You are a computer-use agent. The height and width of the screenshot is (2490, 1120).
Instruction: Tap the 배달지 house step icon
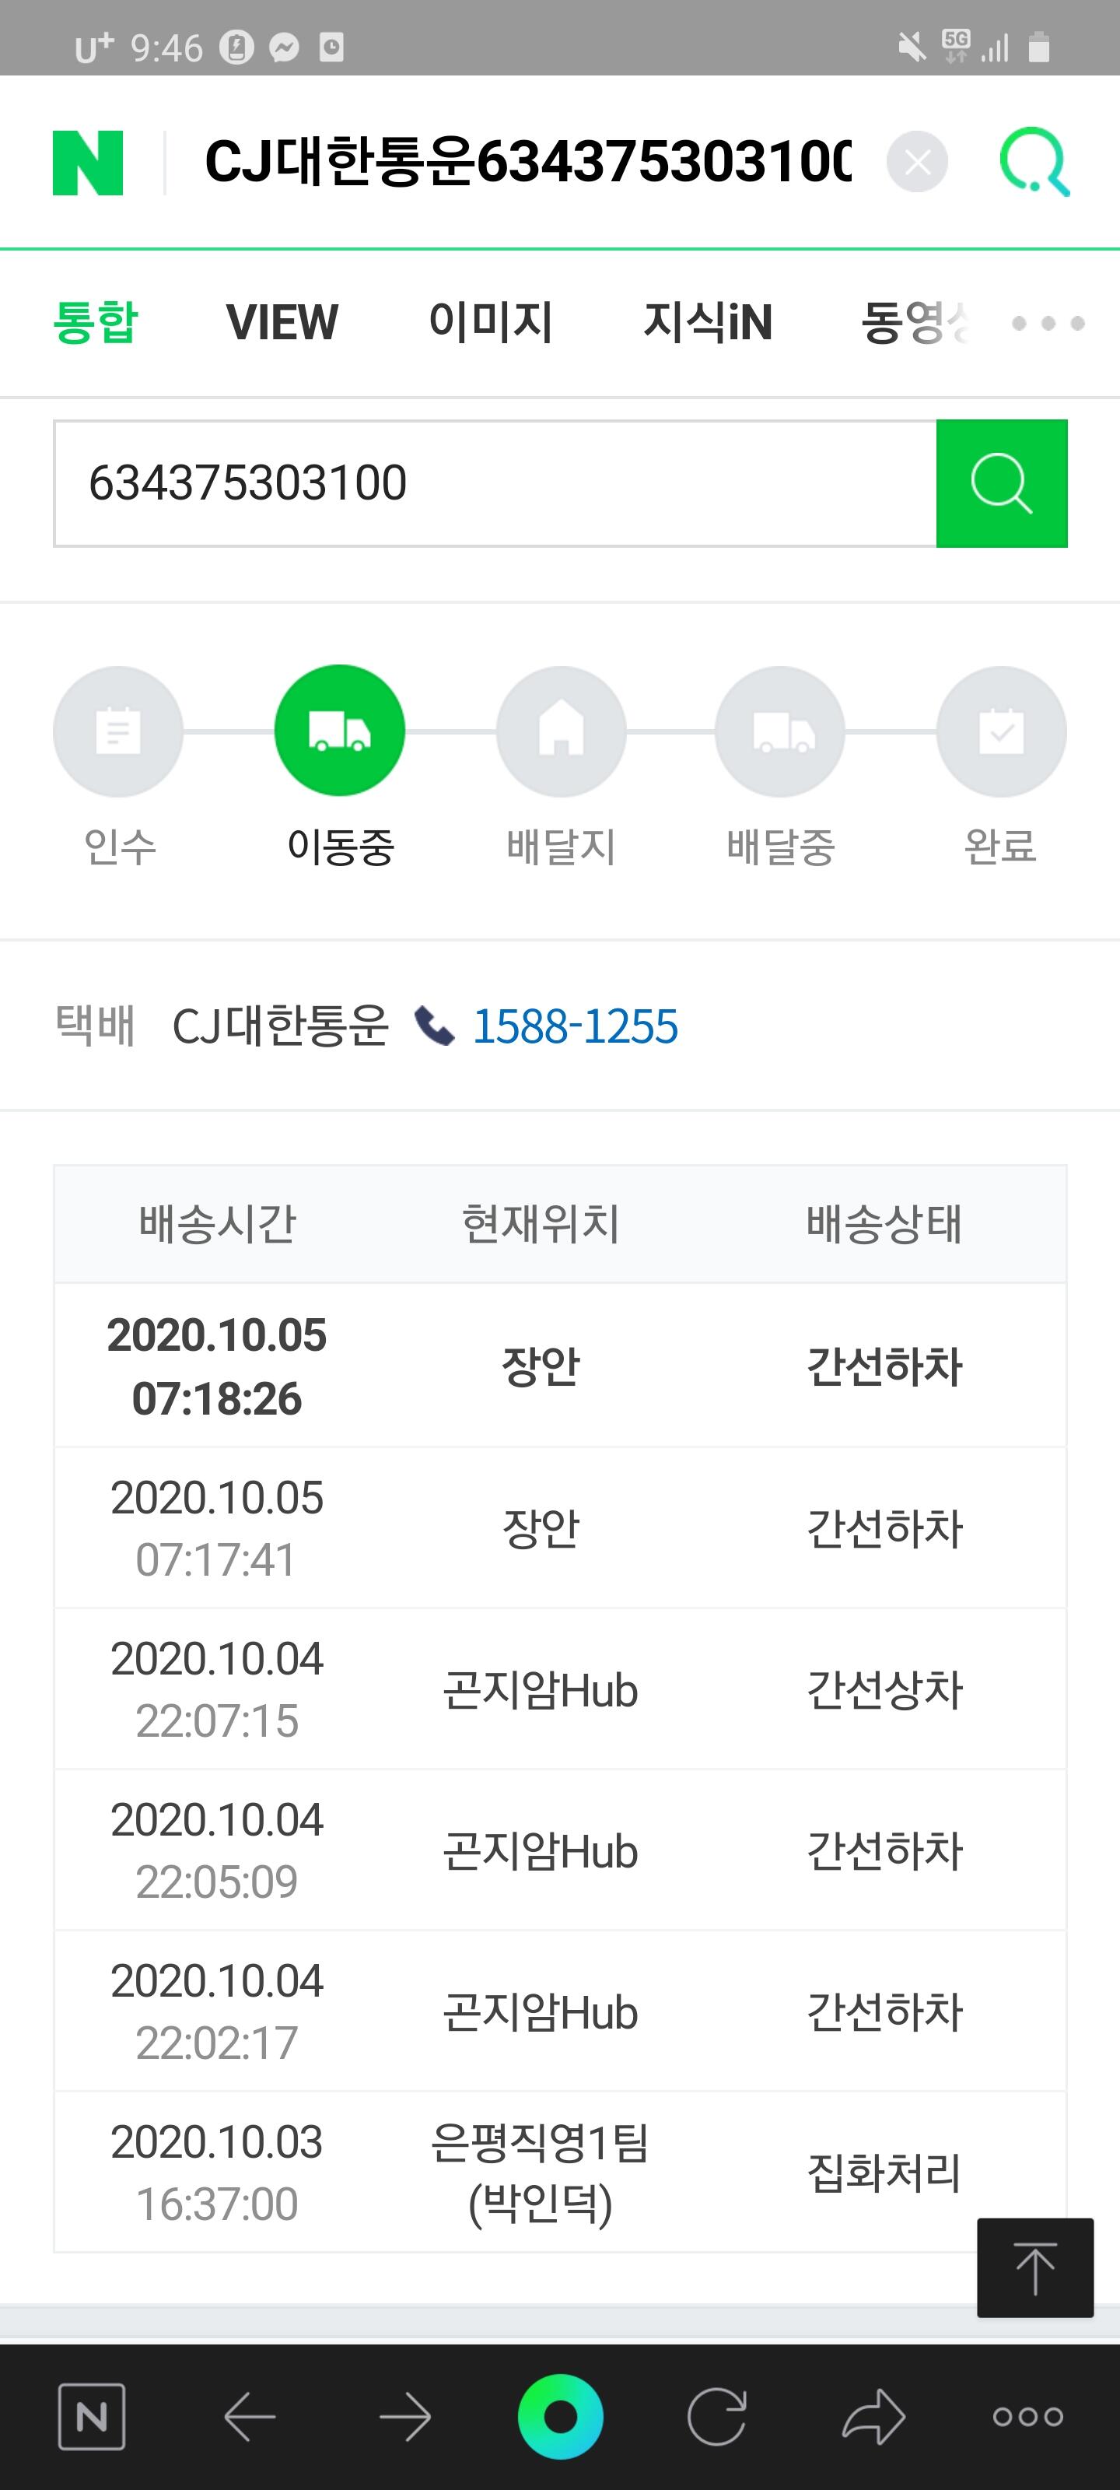pyautogui.click(x=561, y=731)
